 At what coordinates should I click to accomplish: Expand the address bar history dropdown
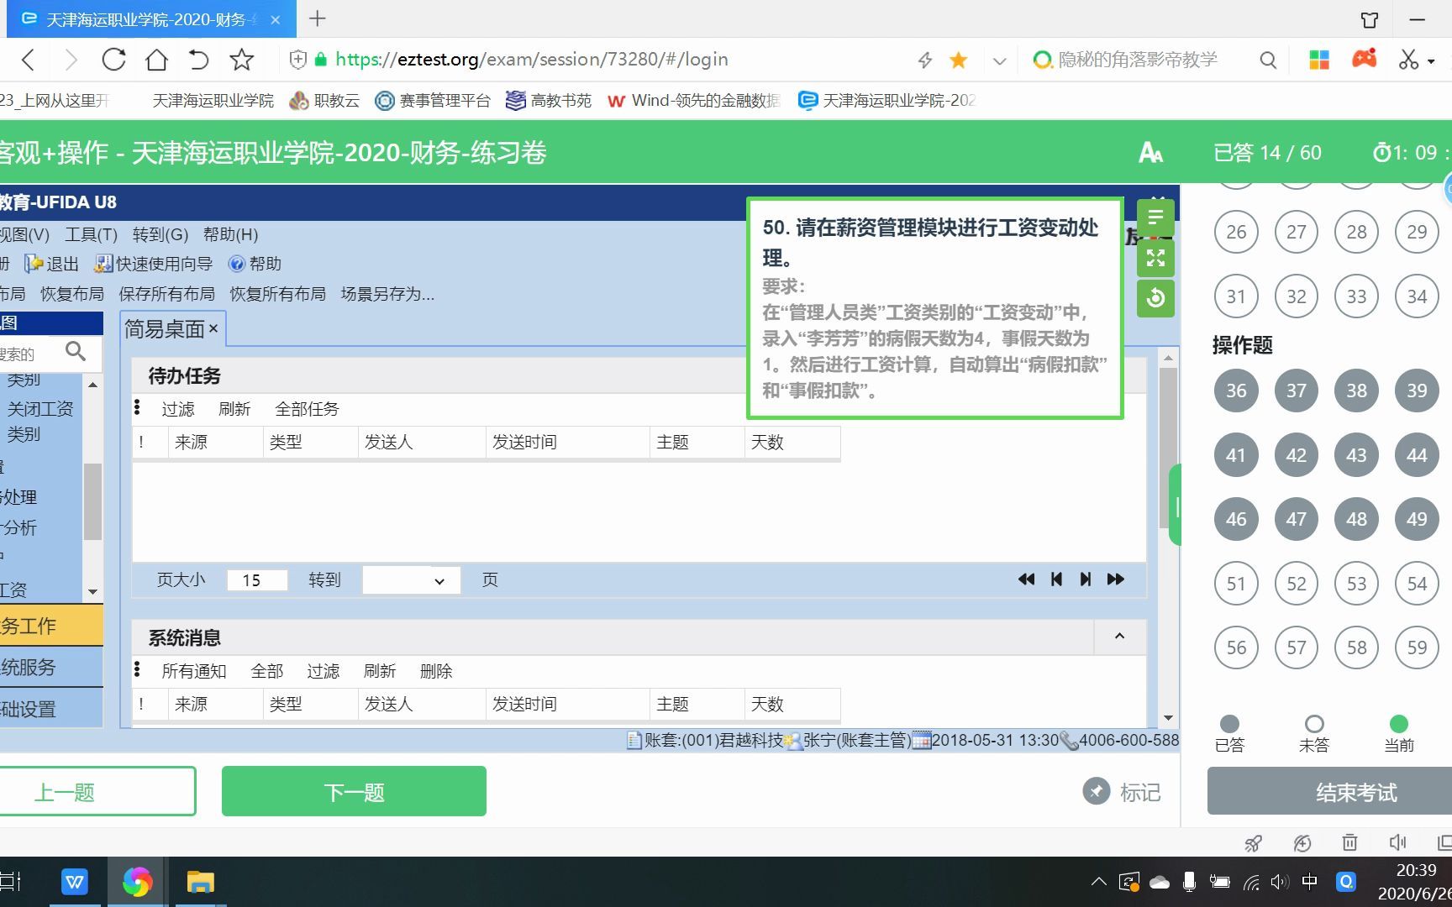pos(999,60)
